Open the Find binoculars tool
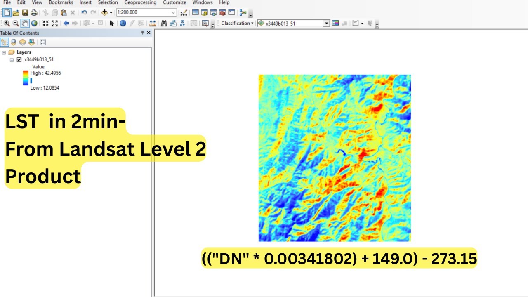Screen dimensions: 528x297 pyautogui.click(x=164, y=24)
